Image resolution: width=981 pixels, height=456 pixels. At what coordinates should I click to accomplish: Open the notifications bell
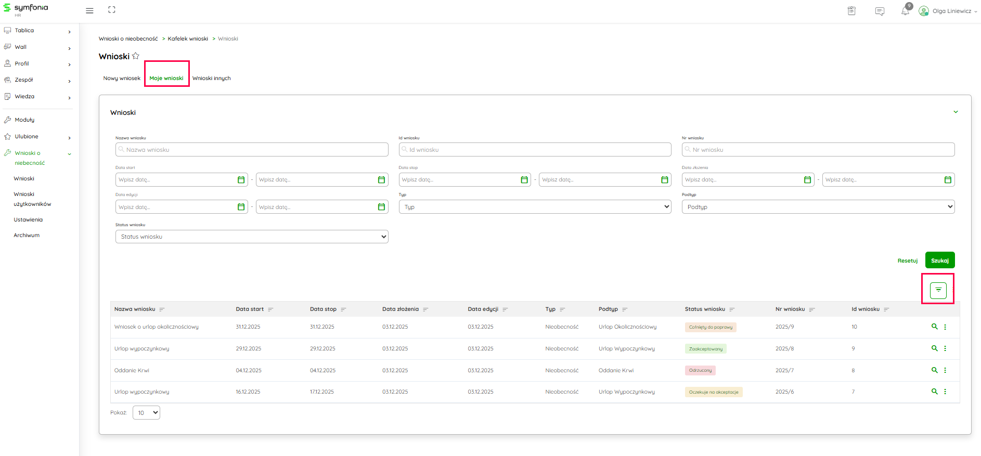[x=905, y=11]
